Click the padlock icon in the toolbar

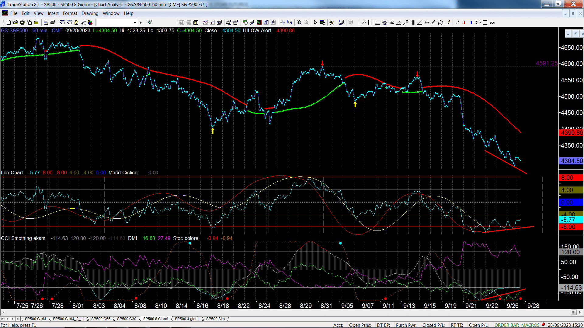click(x=76, y=22)
